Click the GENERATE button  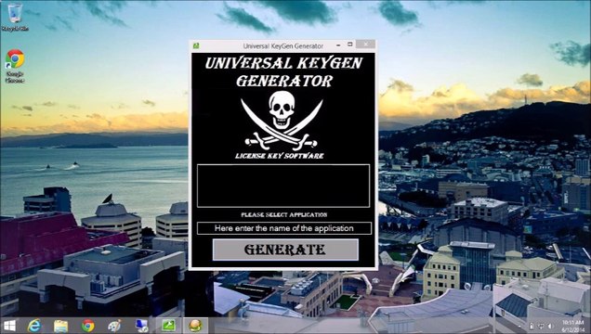coord(285,250)
